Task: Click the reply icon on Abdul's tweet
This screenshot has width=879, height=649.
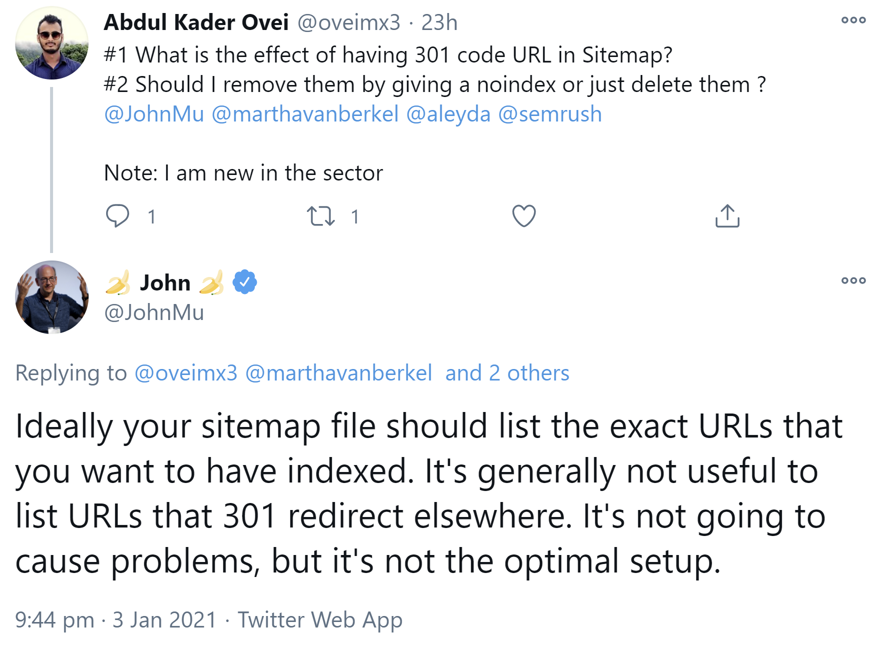Action: [118, 215]
